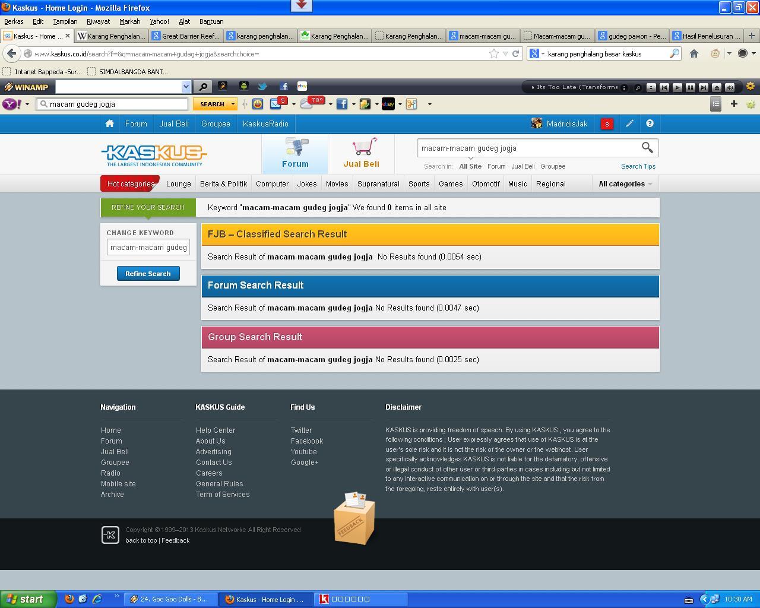Open Winamp toolbar Android icon
760x608 pixels.
click(243, 87)
